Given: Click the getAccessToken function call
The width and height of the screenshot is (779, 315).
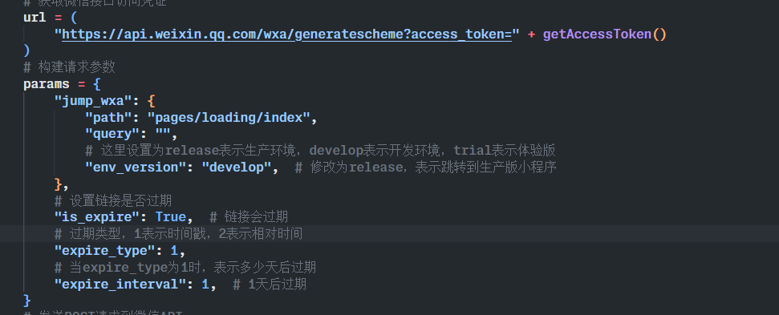Looking at the screenshot, I should [597, 34].
